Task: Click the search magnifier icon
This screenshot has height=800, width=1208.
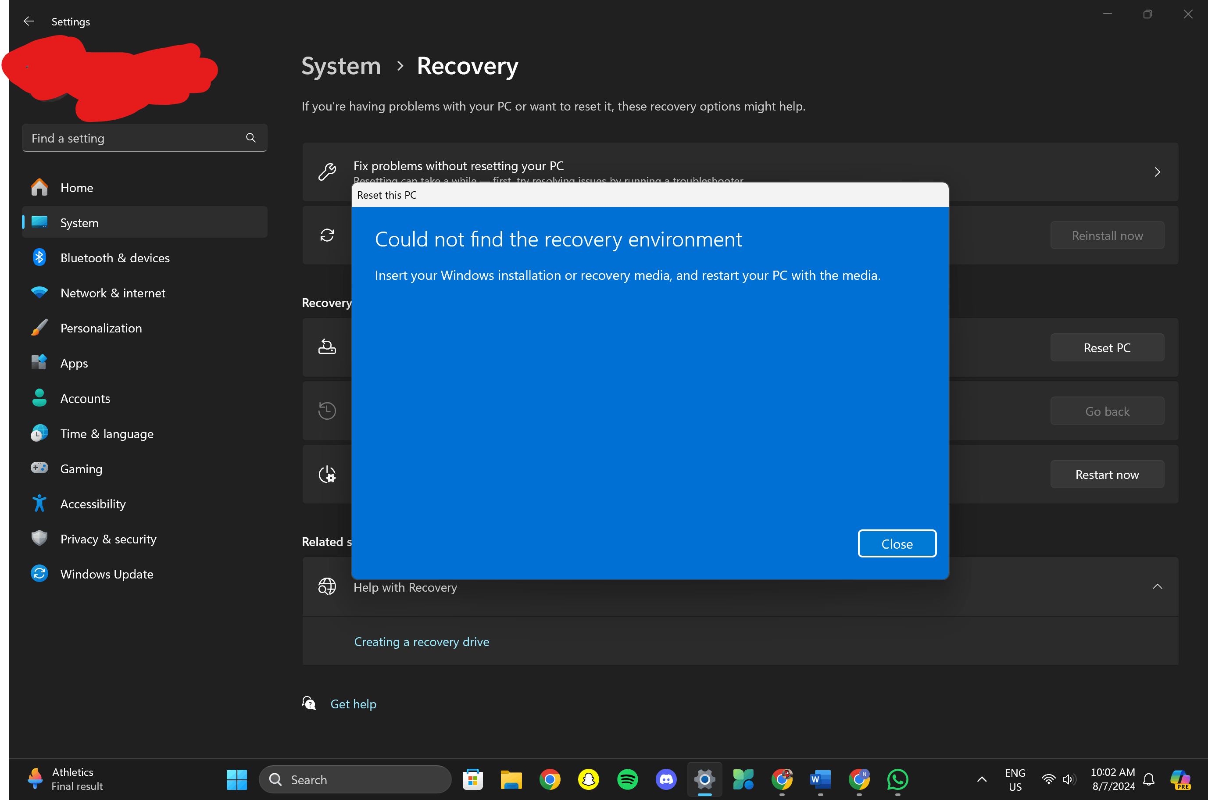Action: coord(250,138)
